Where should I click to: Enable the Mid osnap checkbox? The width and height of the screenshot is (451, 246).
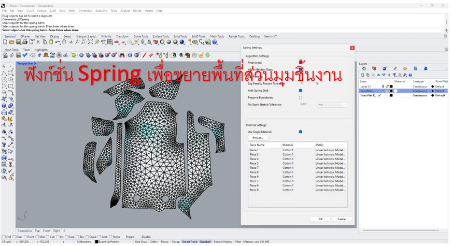37,237
